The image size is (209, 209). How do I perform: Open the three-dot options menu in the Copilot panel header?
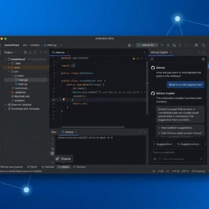point(199,52)
